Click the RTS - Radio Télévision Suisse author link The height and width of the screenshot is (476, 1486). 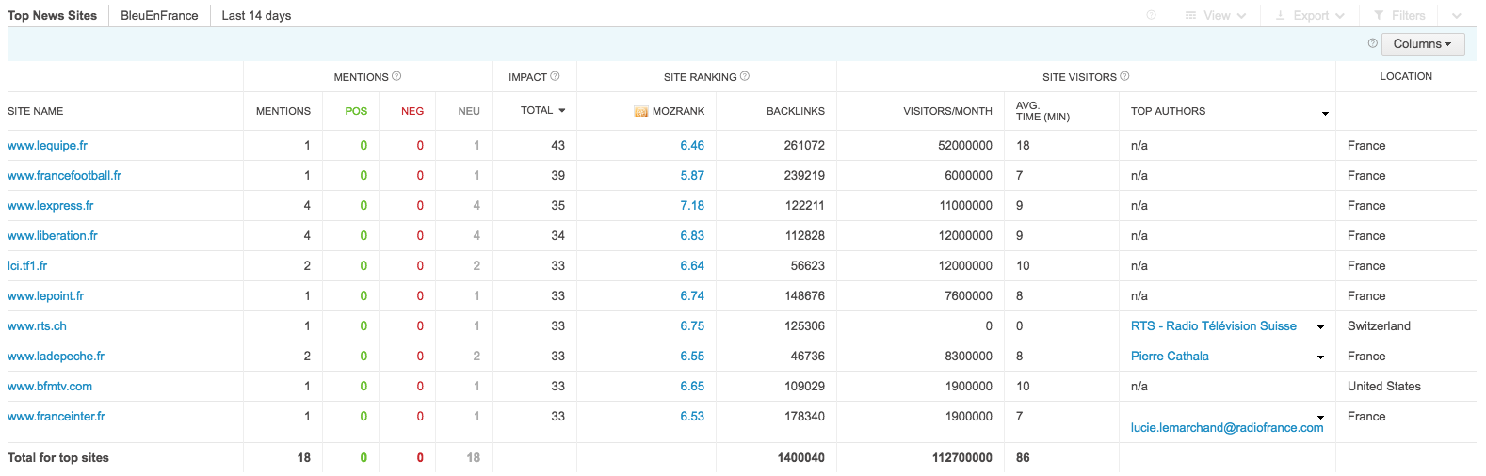(1213, 325)
